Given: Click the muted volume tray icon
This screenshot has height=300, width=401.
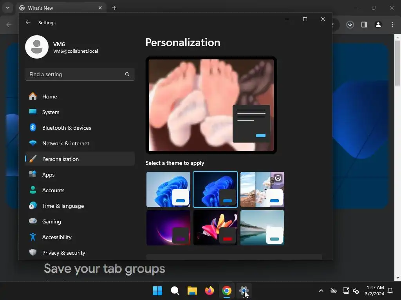Looking at the screenshot, I should (x=356, y=291).
